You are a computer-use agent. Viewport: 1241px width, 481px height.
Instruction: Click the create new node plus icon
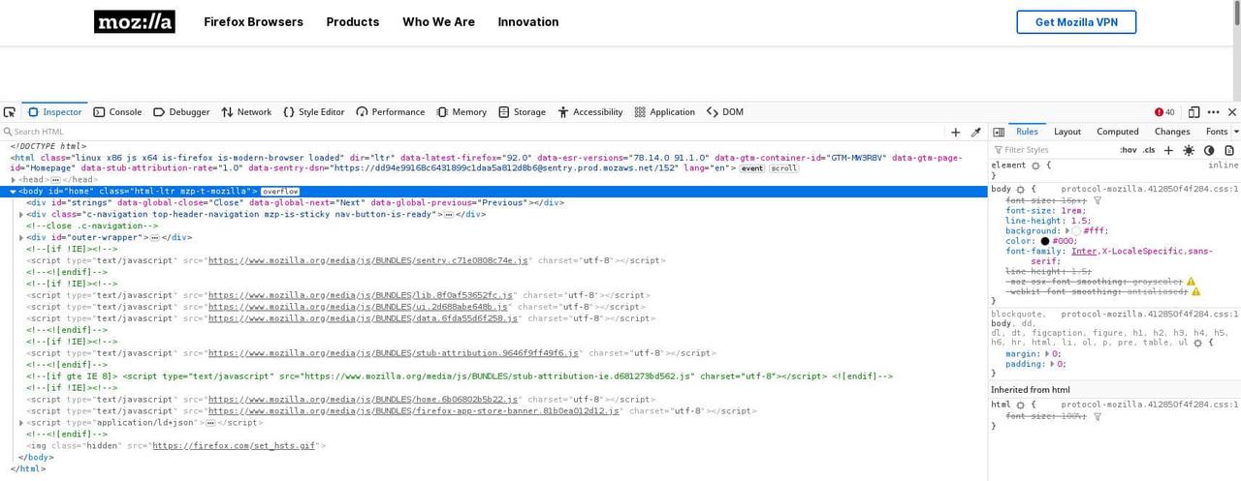pyautogui.click(x=956, y=132)
